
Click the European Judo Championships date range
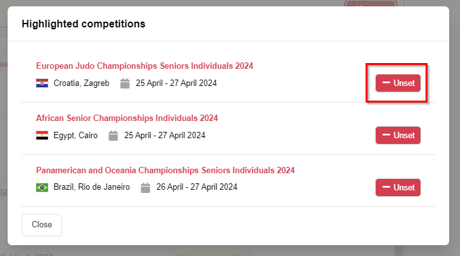176,83
